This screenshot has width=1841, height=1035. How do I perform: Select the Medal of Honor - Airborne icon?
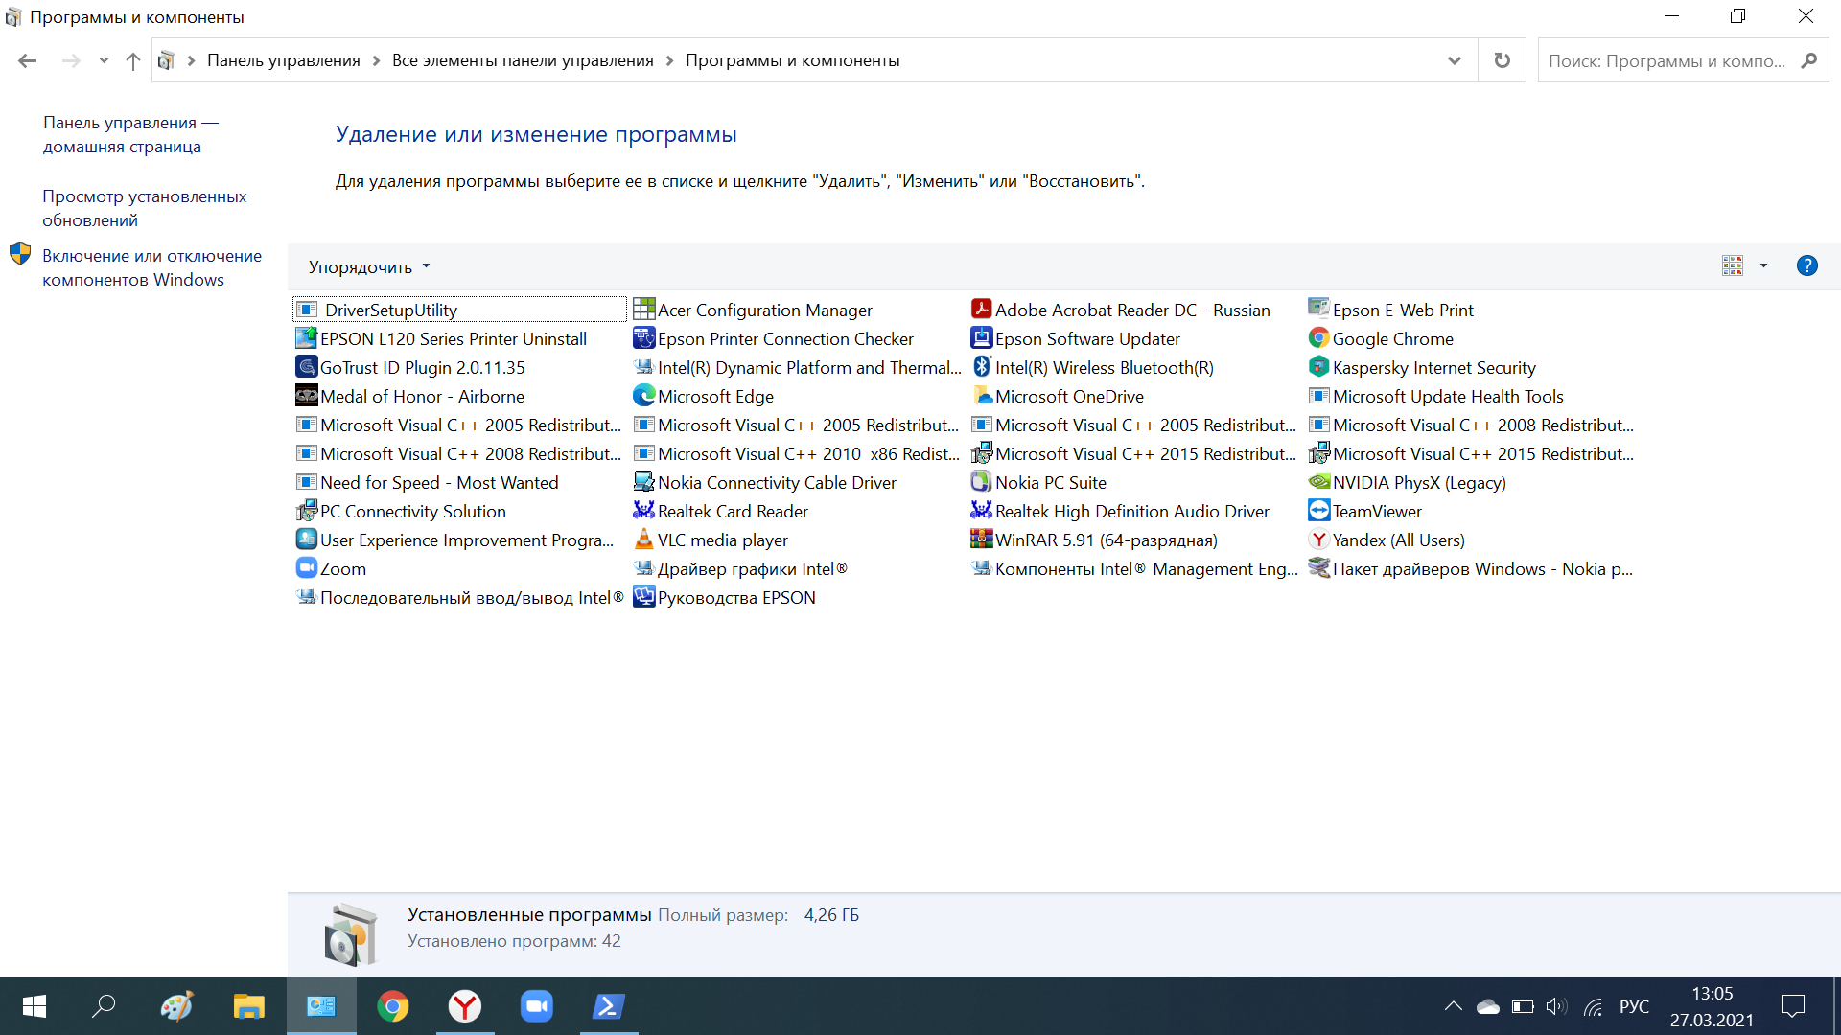pyautogui.click(x=306, y=396)
